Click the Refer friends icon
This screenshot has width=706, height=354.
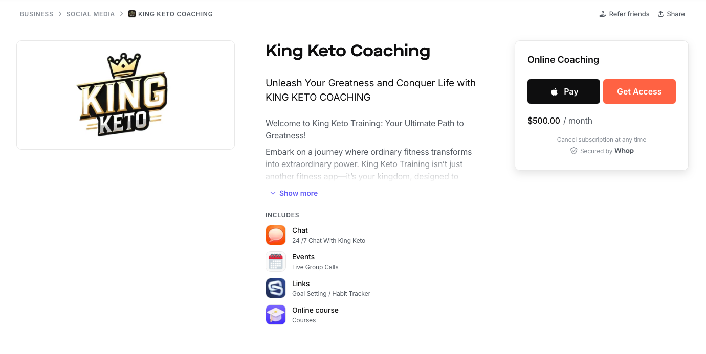pyautogui.click(x=604, y=14)
